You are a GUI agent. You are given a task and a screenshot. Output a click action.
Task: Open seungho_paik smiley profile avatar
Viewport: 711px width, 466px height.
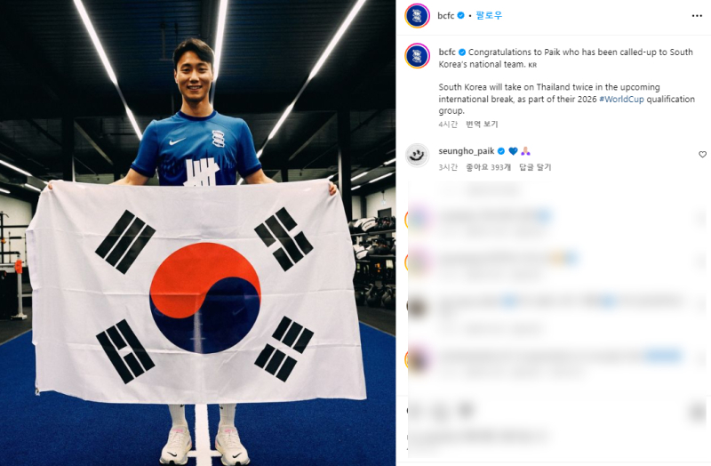(x=417, y=156)
